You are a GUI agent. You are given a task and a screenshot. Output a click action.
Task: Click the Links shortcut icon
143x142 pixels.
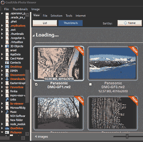pyautogui.click(x=7, y=100)
